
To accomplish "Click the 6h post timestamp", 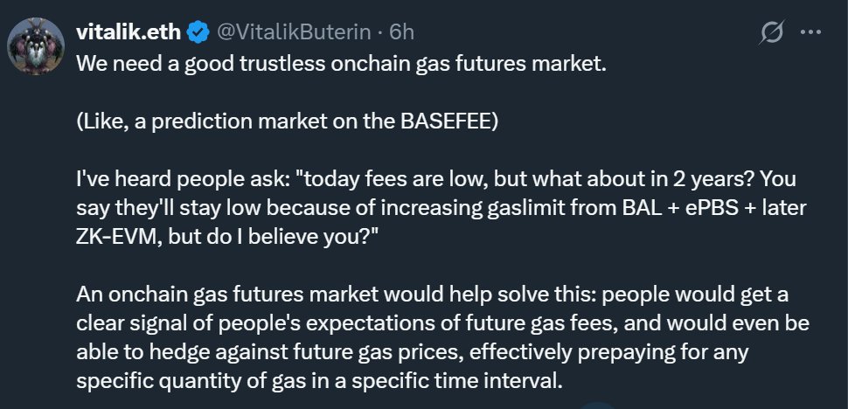I will point(401,32).
